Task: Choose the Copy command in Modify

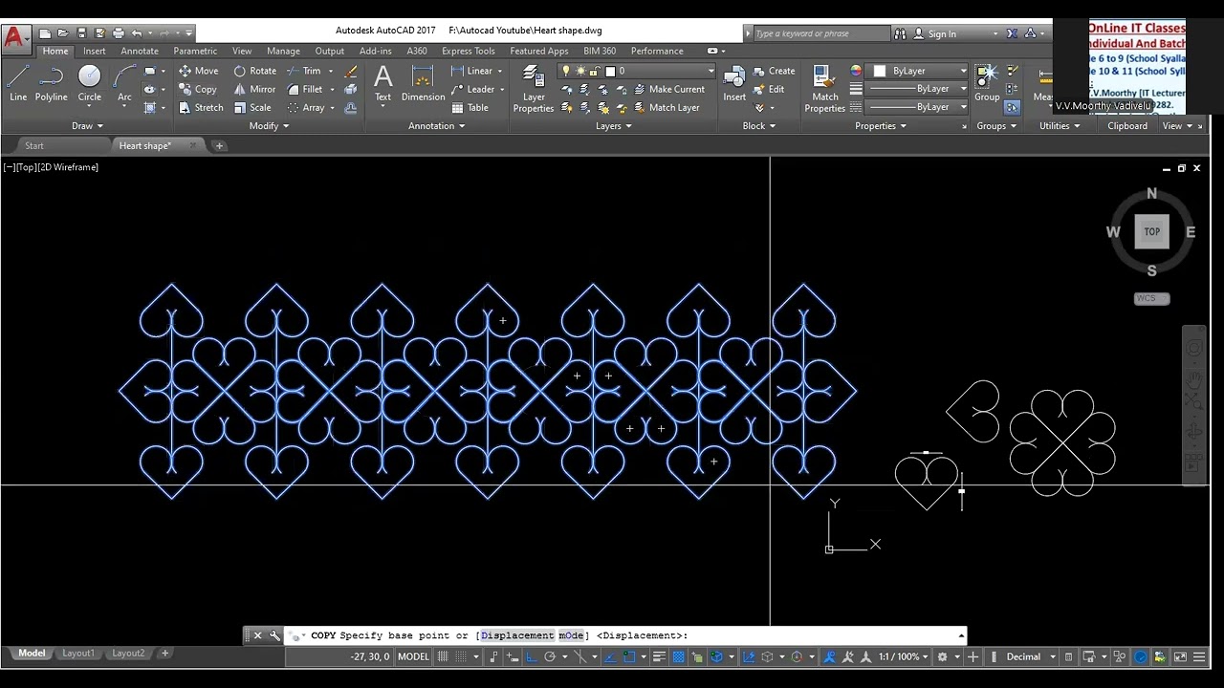Action: point(198,89)
